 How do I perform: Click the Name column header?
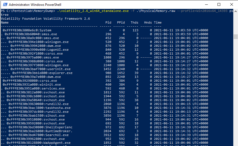click(x=5, y=22)
